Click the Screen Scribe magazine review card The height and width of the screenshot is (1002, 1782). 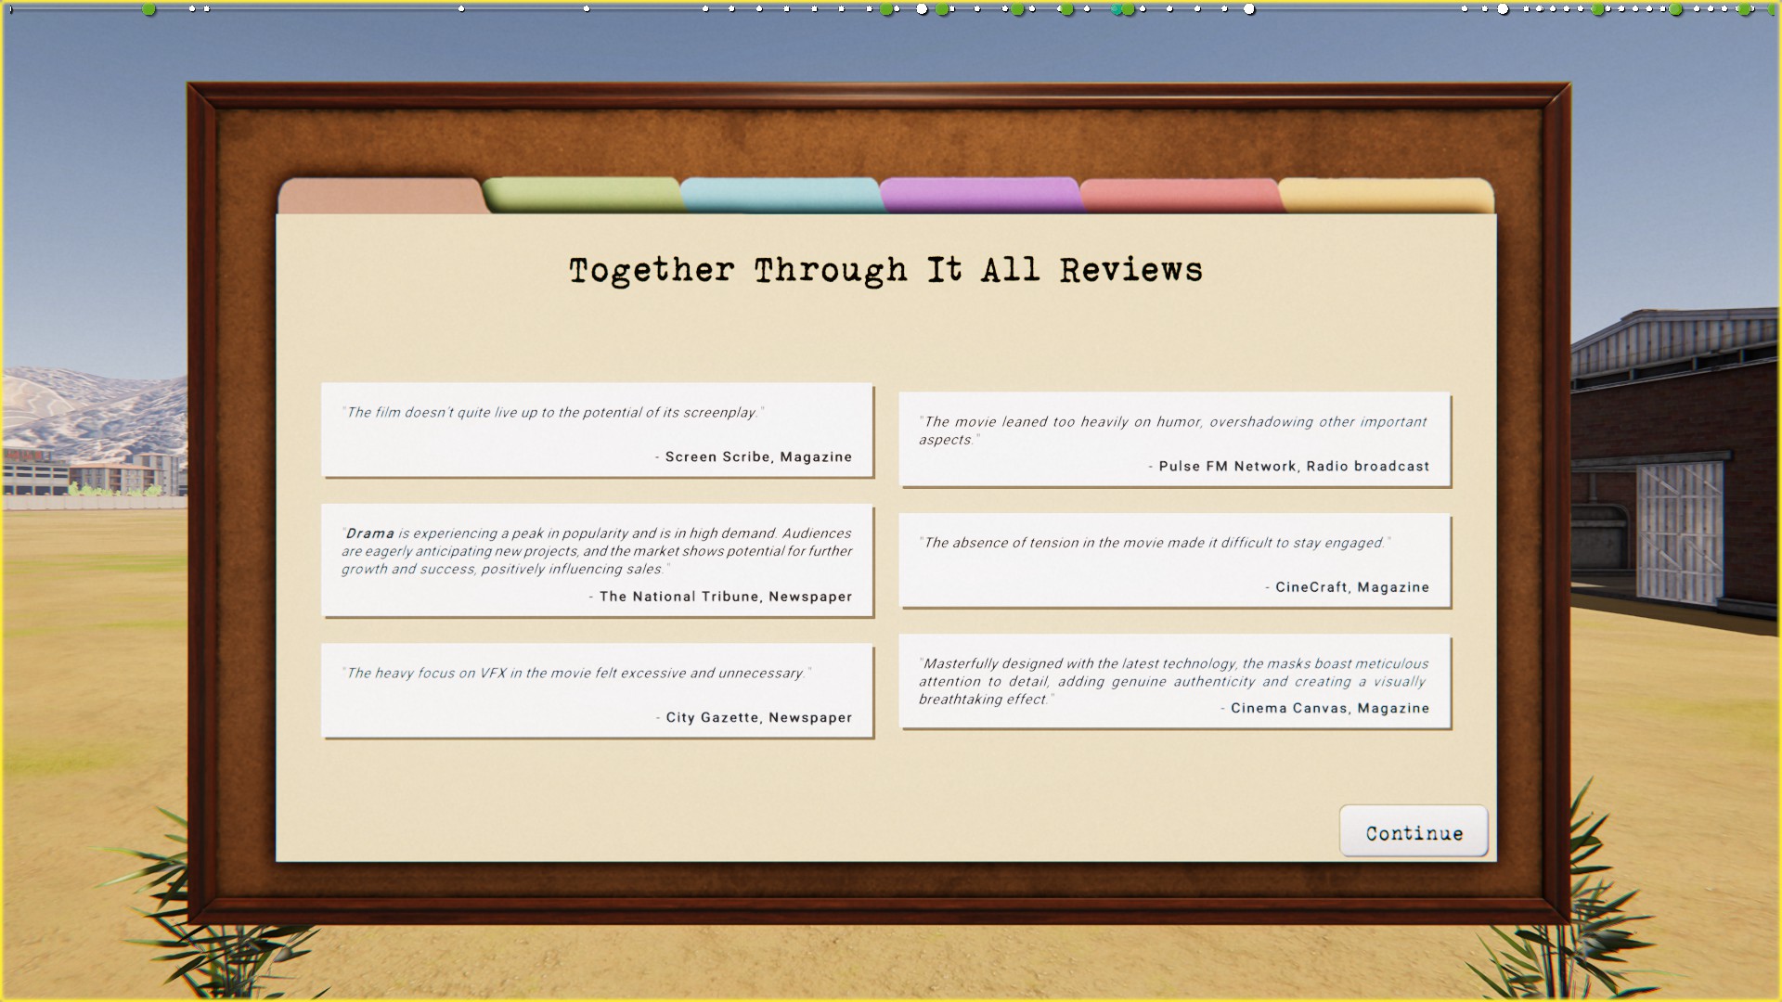(x=597, y=430)
